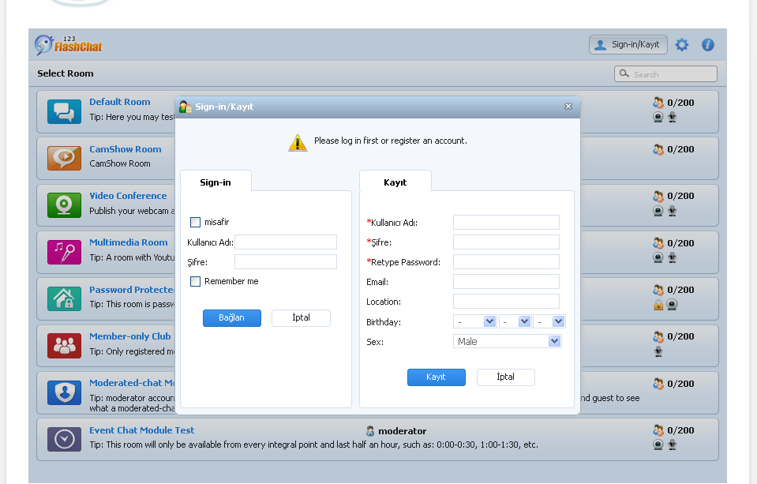
Task: Click the microphone icon in Default Room row
Action: (x=672, y=117)
